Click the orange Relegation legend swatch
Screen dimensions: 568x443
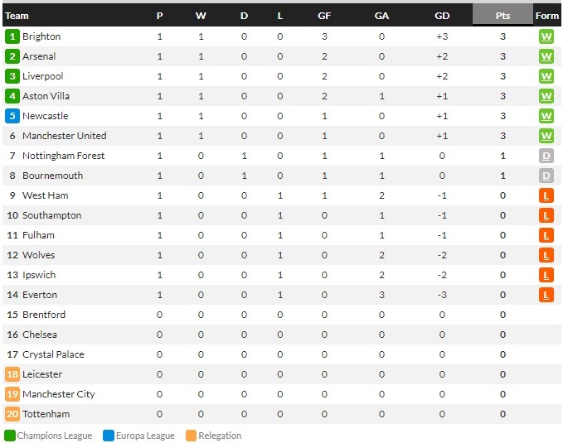pyautogui.click(x=191, y=436)
